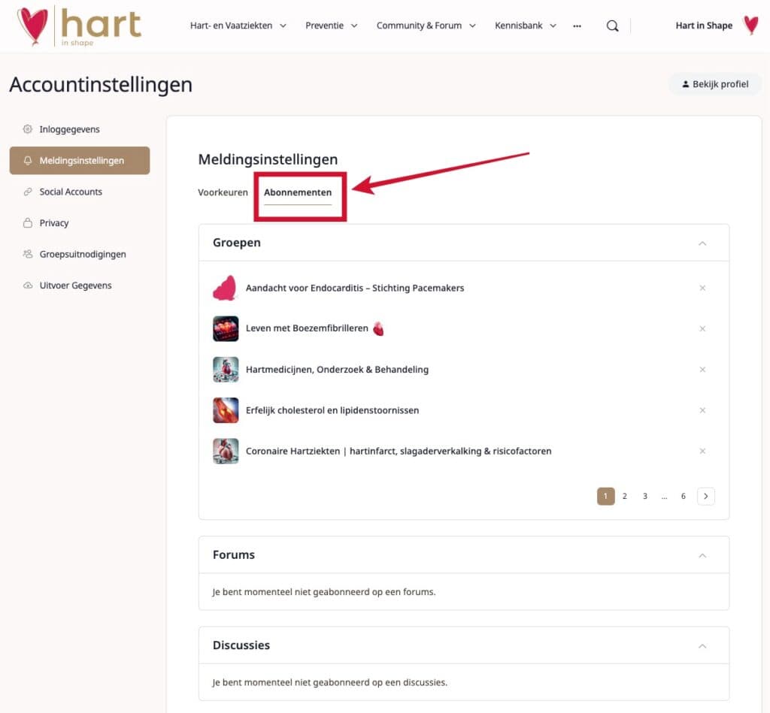The width and height of the screenshot is (770, 713).
Task: Go to page 2 of groups
Action: 625,496
